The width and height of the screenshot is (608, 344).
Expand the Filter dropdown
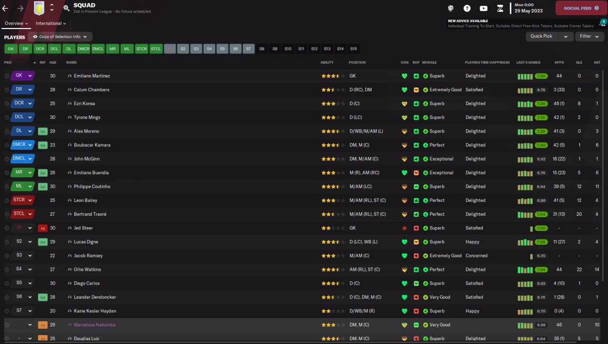[589, 36]
